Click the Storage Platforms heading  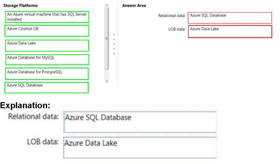tap(20, 6)
